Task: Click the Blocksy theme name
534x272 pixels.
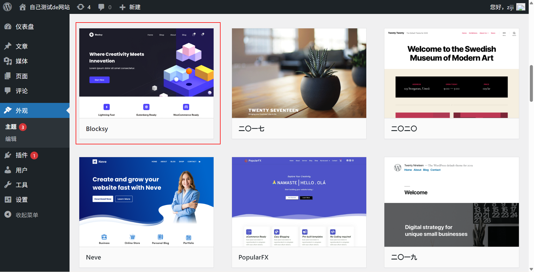Action: tap(97, 129)
